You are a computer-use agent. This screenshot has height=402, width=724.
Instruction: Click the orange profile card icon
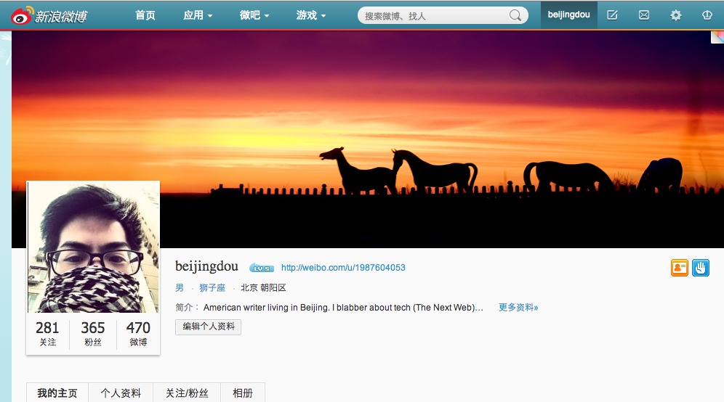point(680,267)
